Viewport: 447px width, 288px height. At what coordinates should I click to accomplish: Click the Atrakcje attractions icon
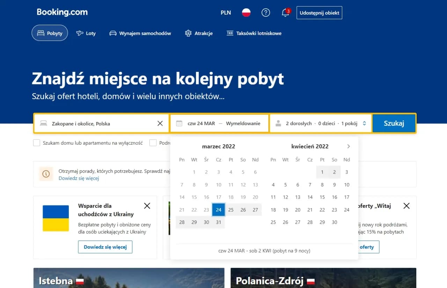click(188, 33)
